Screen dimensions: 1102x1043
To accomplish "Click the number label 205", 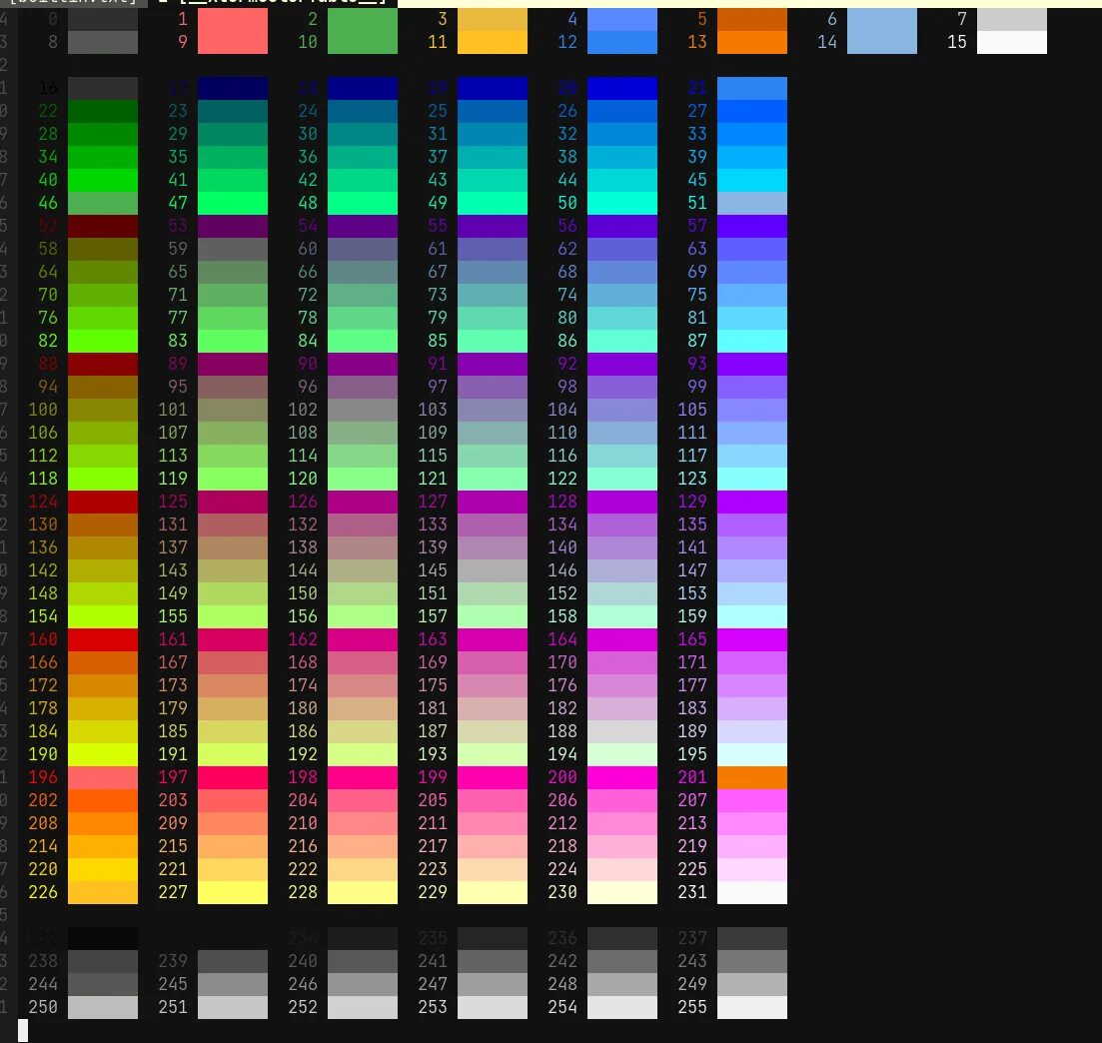I will pos(433,800).
